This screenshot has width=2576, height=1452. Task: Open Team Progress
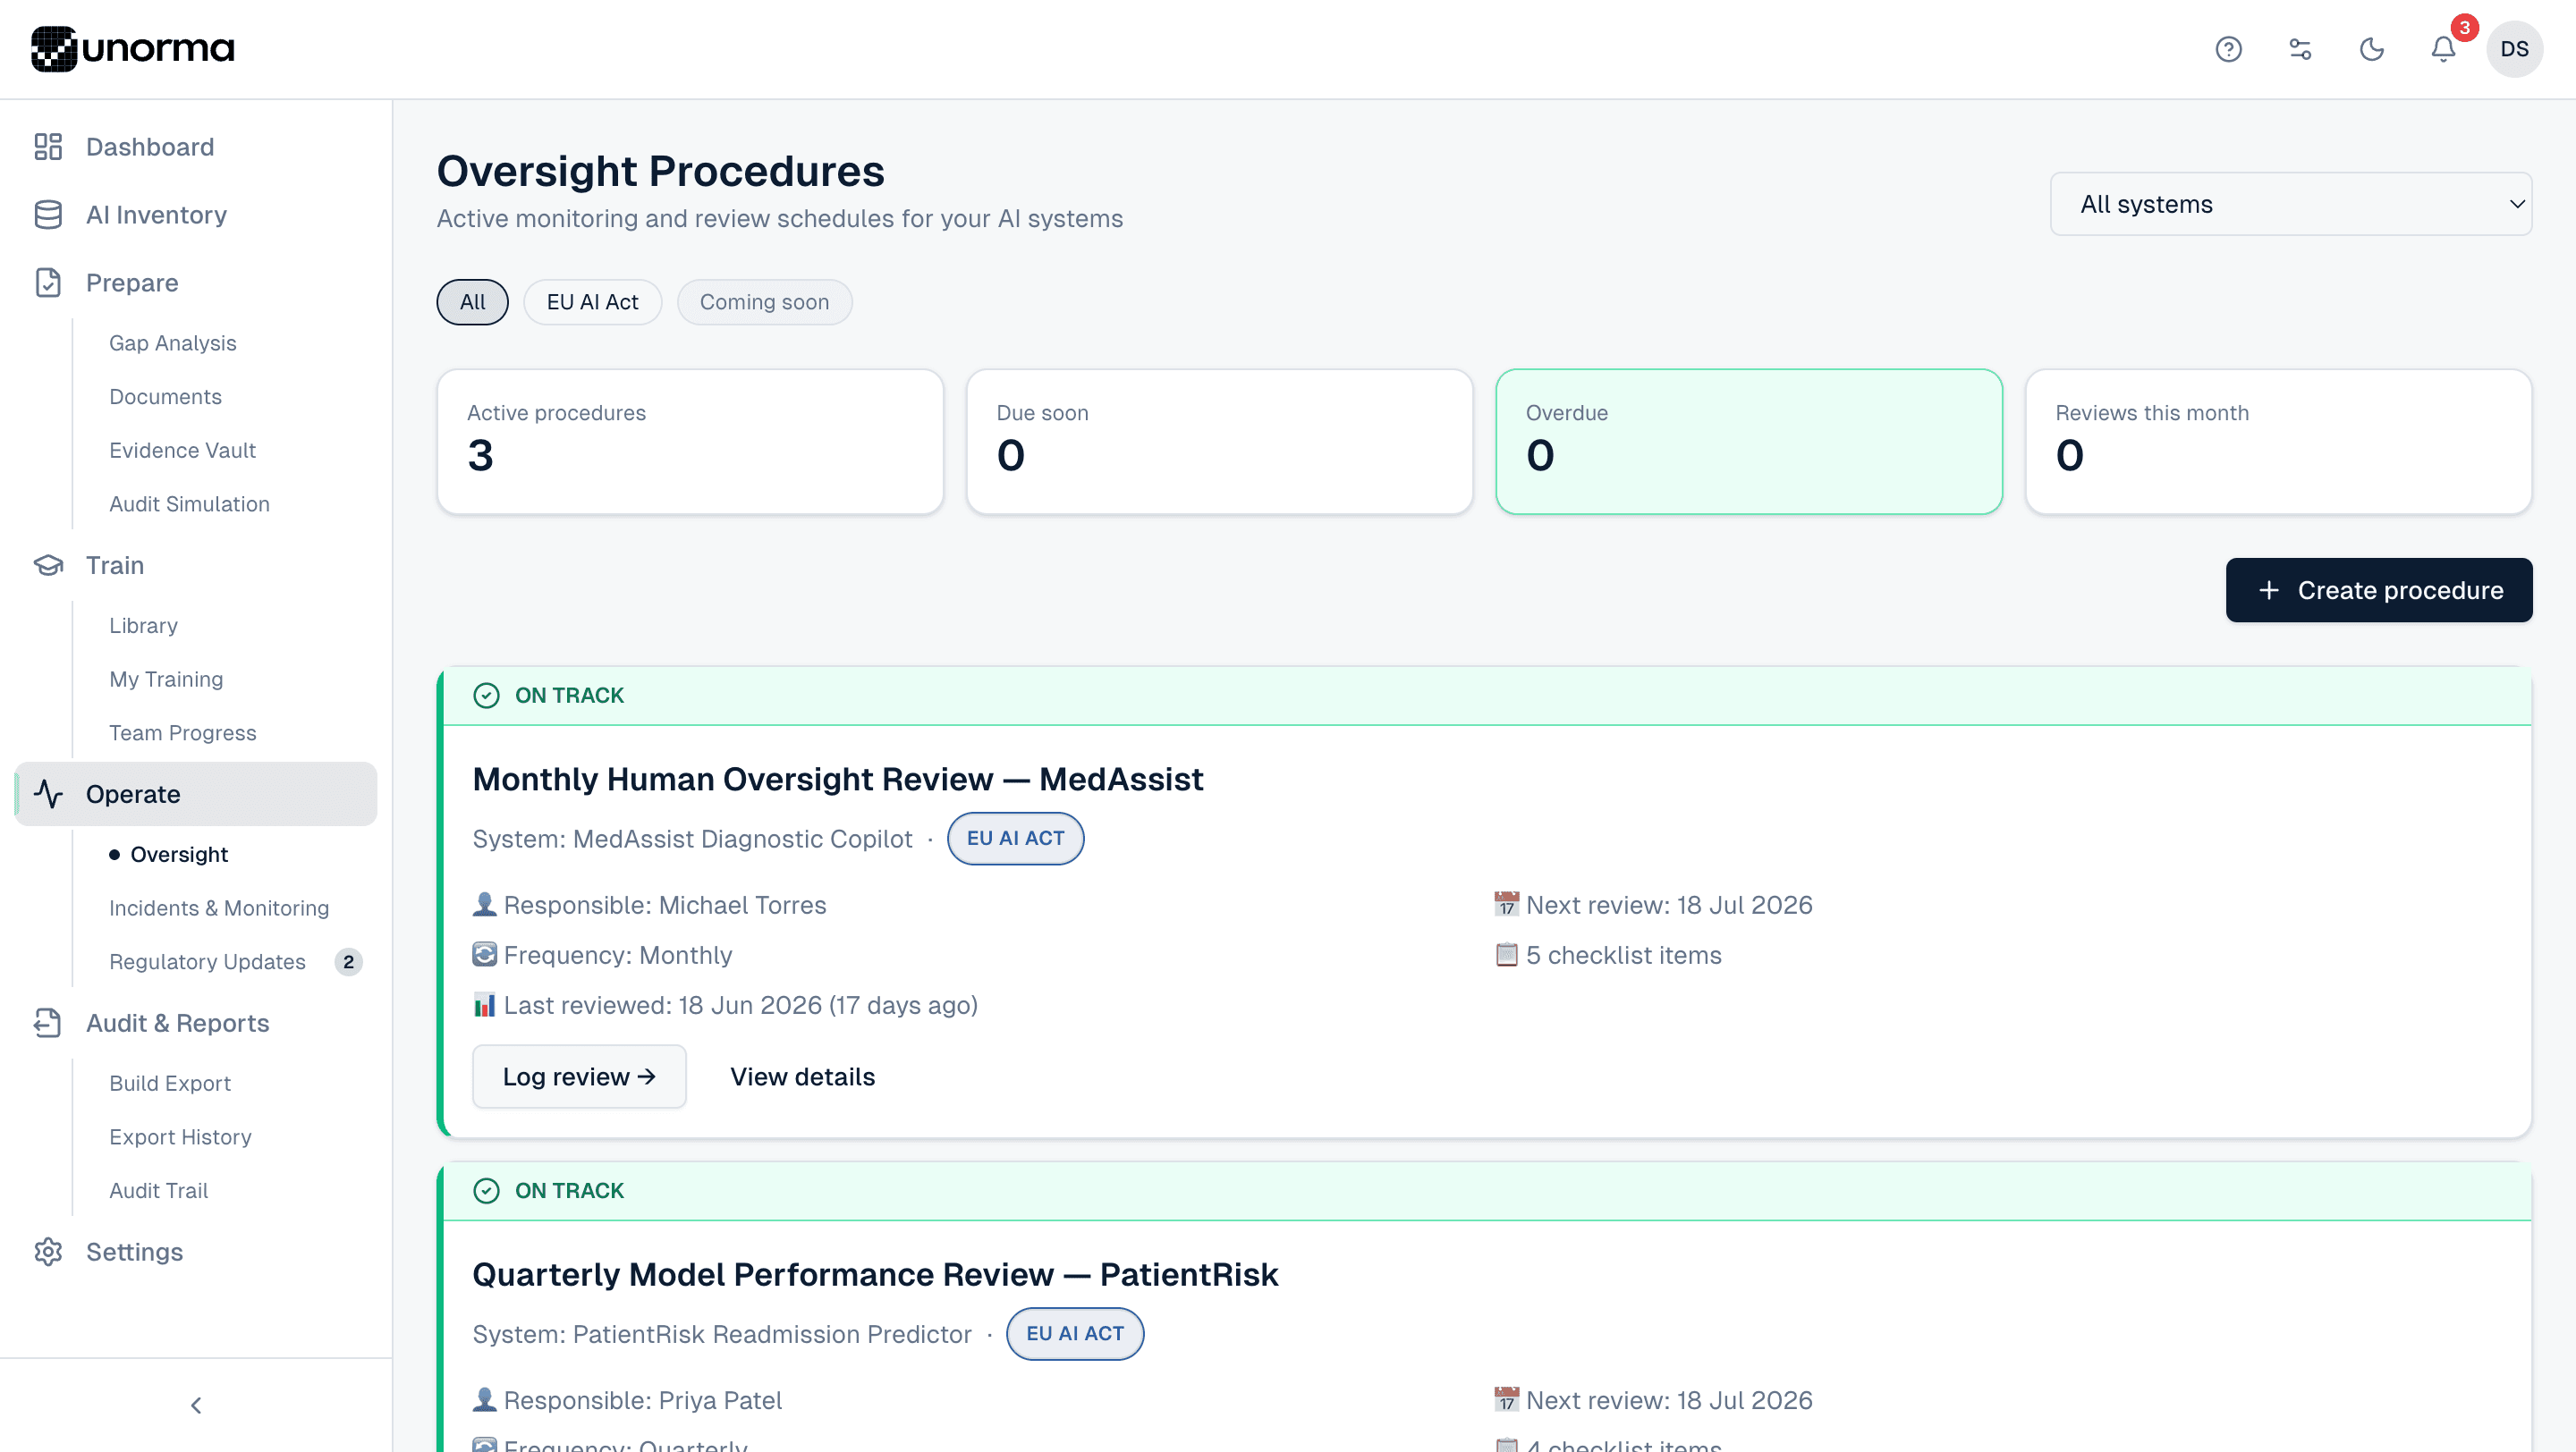[182, 733]
